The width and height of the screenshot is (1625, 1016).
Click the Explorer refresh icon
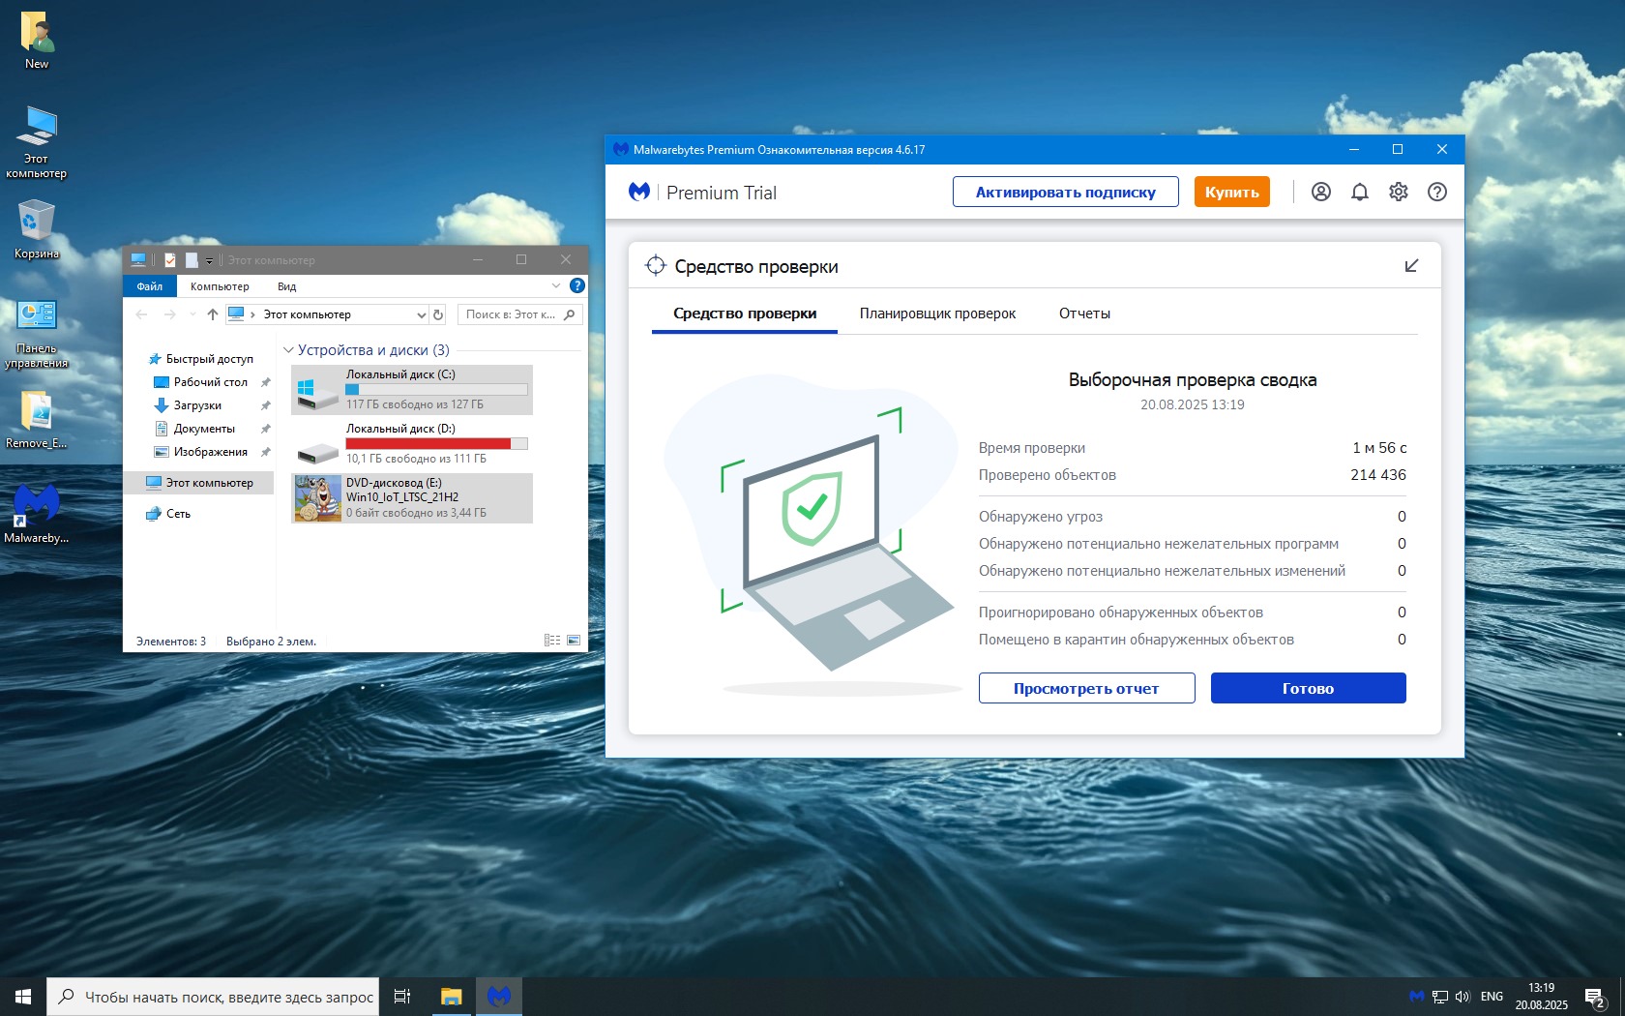point(438,314)
